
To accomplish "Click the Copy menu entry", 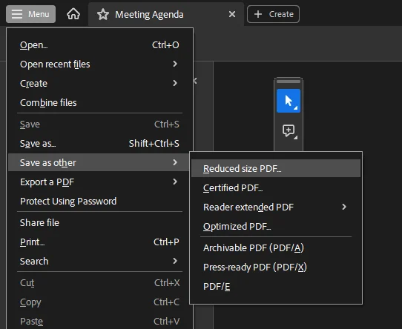I will pos(99,302).
